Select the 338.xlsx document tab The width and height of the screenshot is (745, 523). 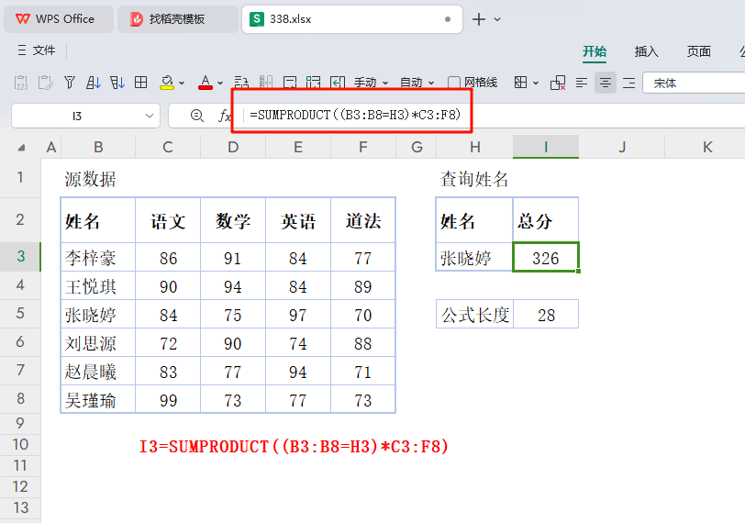(x=351, y=19)
